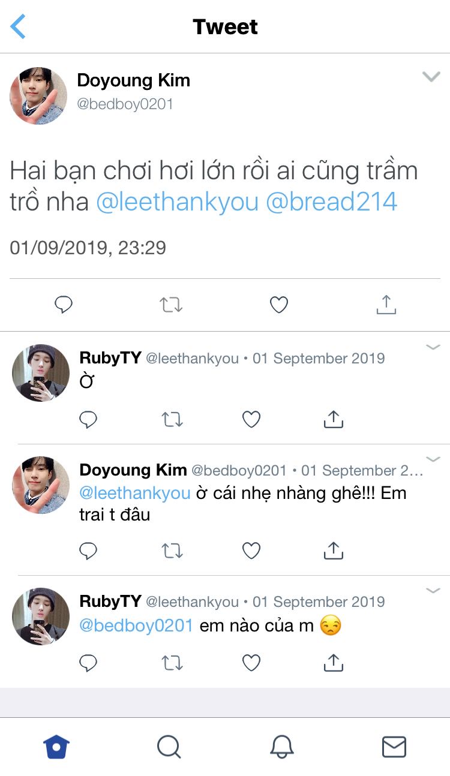
Task: Retweet the main tweet by Doyoung Kim
Action: click(x=171, y=305)
